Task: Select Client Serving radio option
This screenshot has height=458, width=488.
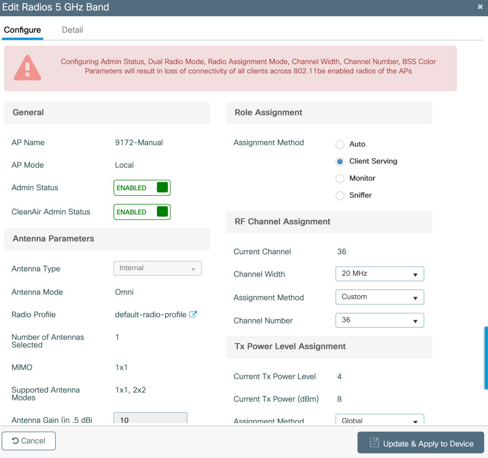Action: click(340, 161)
